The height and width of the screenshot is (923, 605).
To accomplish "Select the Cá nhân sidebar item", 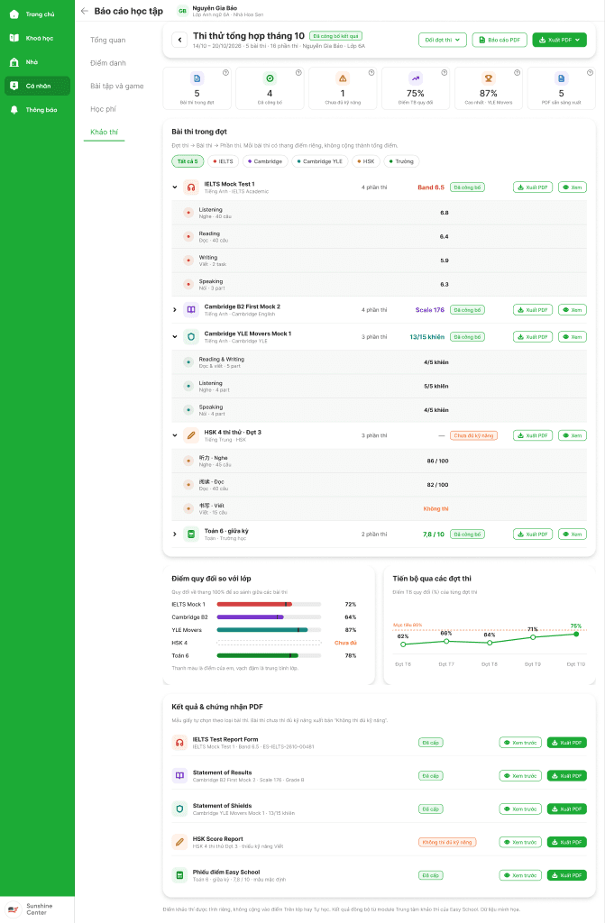I will 37,86.
